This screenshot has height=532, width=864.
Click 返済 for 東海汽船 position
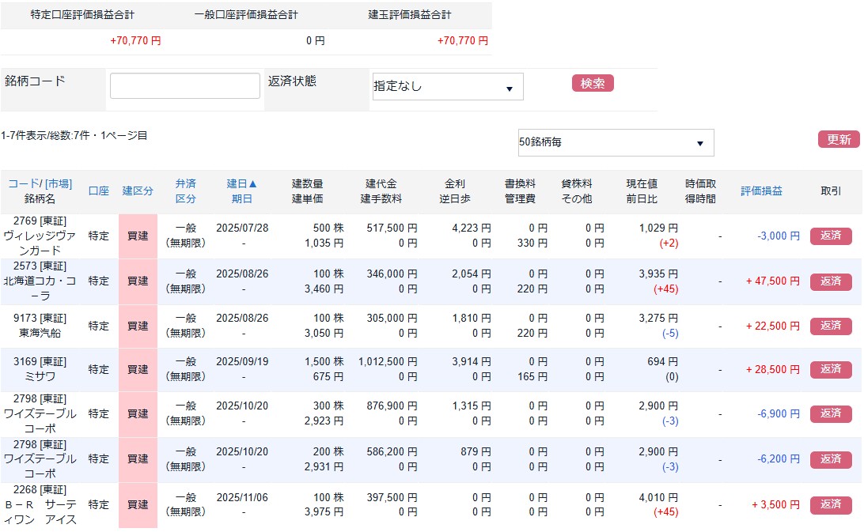(x=831, y=326)
